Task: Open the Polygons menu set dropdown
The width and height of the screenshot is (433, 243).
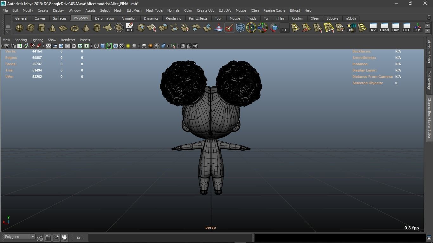Action: point(19,237)
